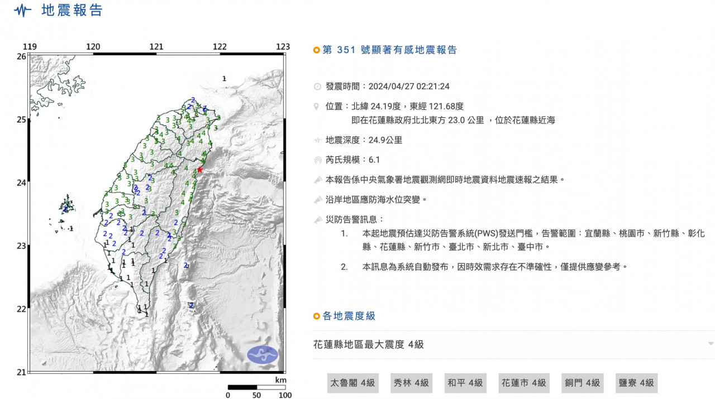Click the orange circle bullet beside 各地震度級
Viewport: 715px width, 399px height.
pos(317,316)
